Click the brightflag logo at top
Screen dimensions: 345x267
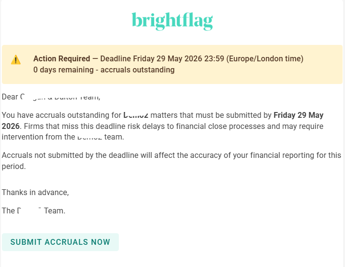pos(172,21)
